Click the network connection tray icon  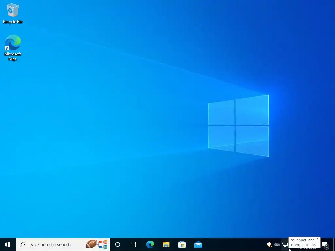285,244
